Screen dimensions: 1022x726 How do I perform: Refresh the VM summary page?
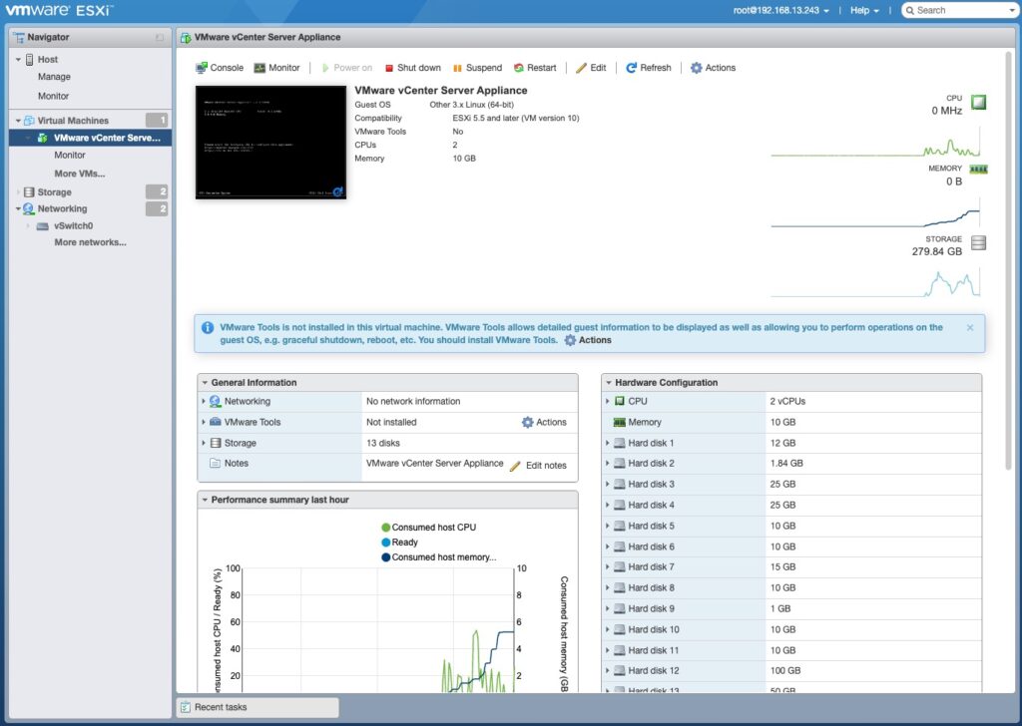(649, 68)
